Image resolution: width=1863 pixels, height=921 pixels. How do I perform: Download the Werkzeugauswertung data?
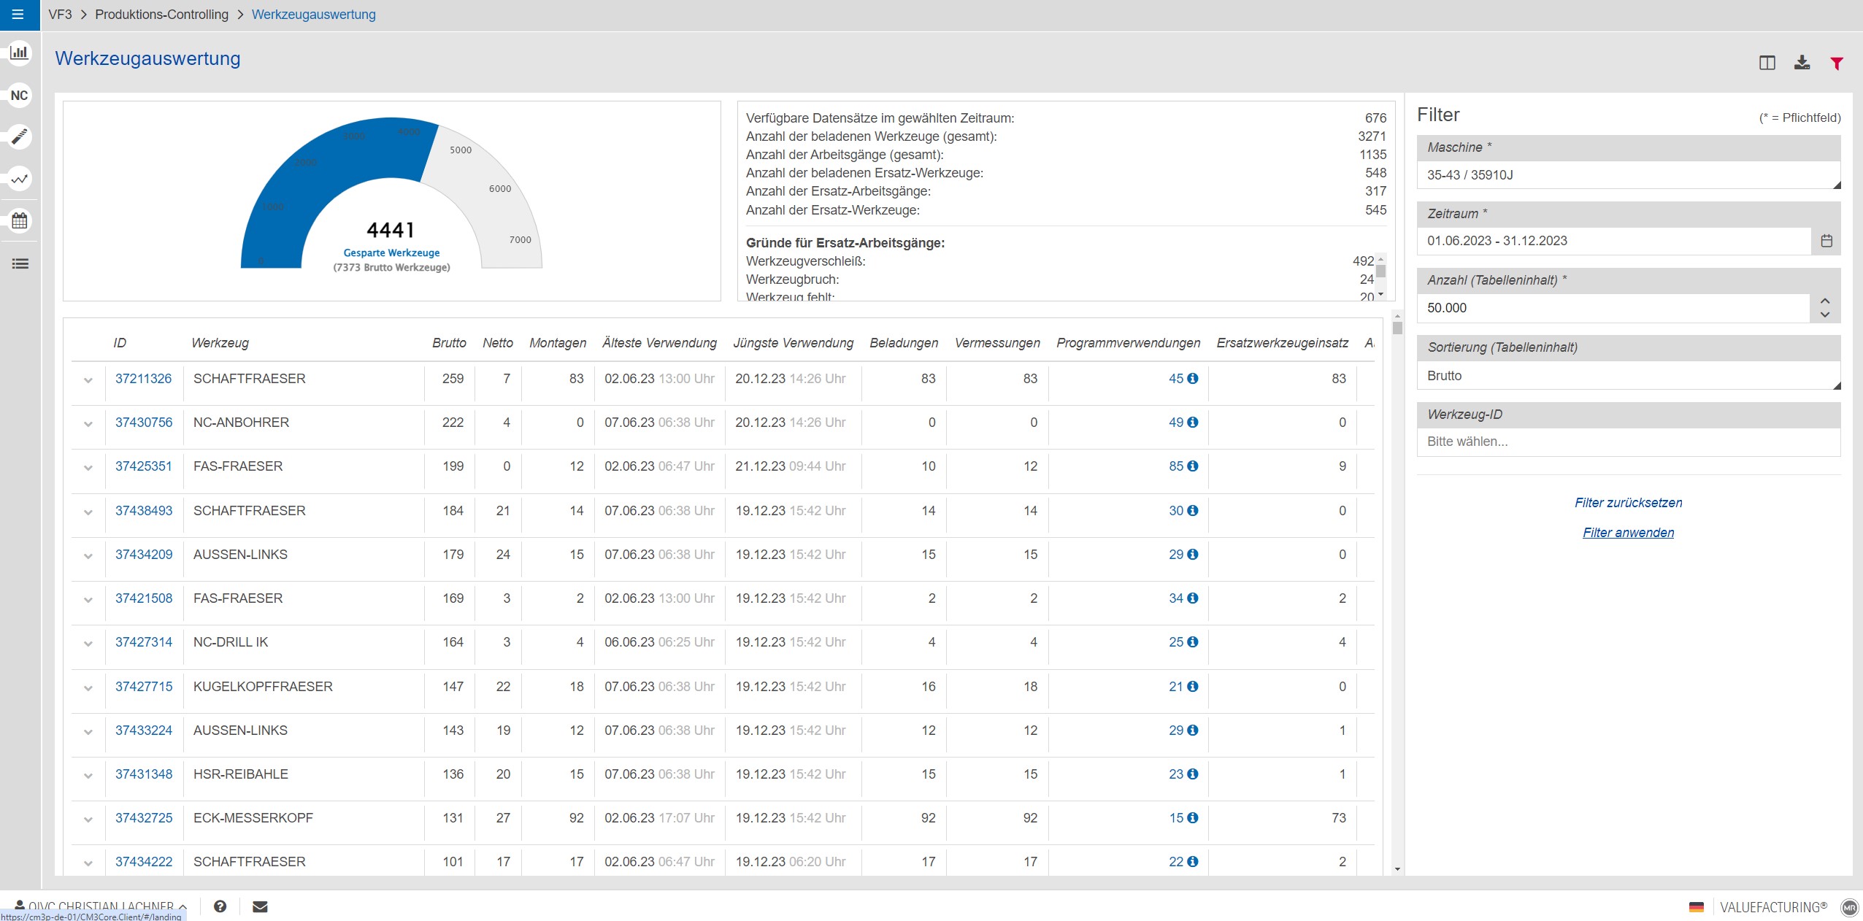coord(1802,63)
